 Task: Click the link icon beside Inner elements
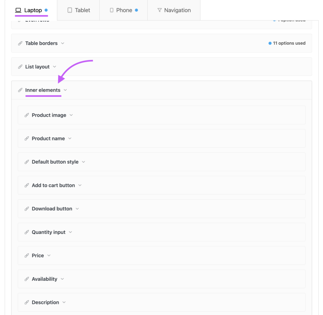[x=20, y=90]
